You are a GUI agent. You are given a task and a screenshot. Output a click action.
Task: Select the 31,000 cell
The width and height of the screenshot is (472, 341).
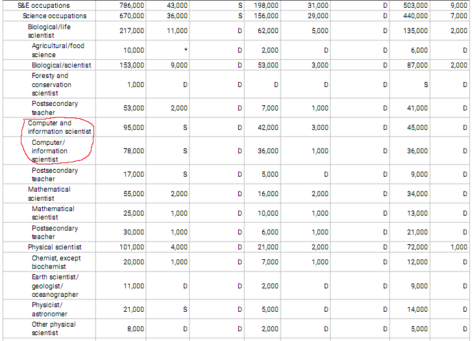(318, 5)
